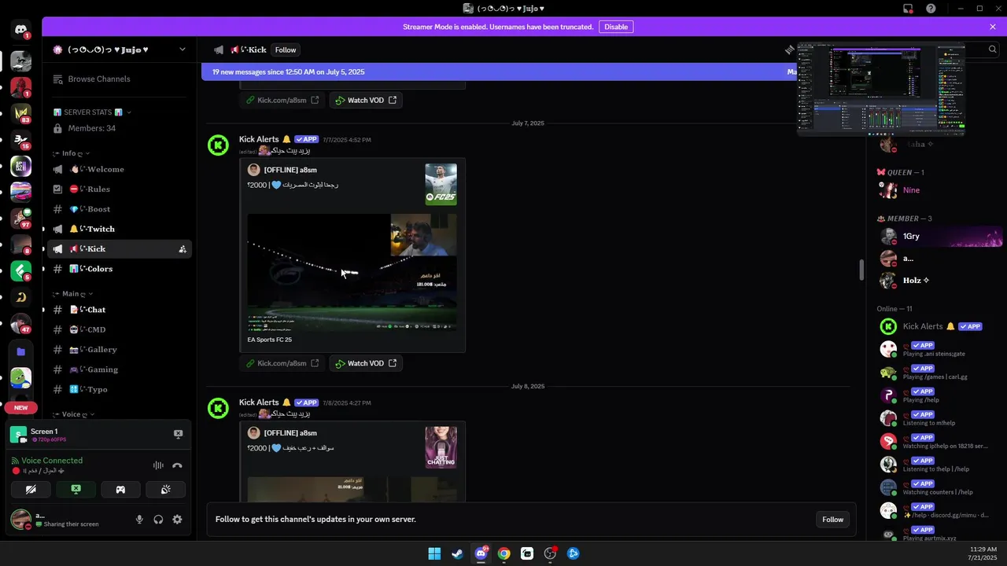Click the picture-in-picture stream preview
This screenshot has width=1007, height=566.
pos(881,89)
